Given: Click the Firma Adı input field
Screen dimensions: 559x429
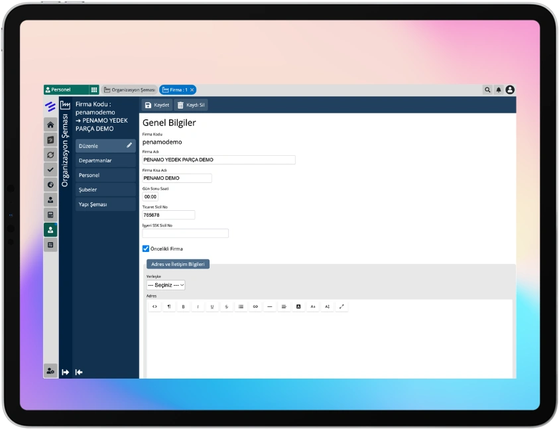Looking at the screenshot, I should [x=219, y=160].
